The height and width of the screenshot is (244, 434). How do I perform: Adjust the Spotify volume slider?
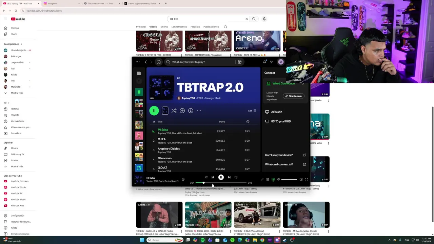(289, 179)
